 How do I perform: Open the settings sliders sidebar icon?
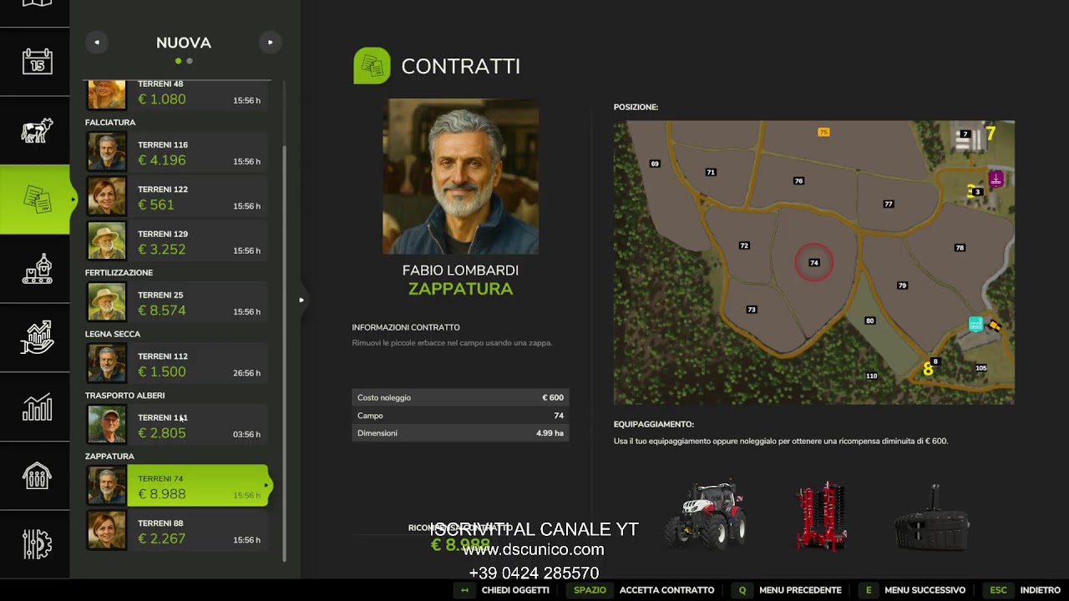tap(37, 544)
